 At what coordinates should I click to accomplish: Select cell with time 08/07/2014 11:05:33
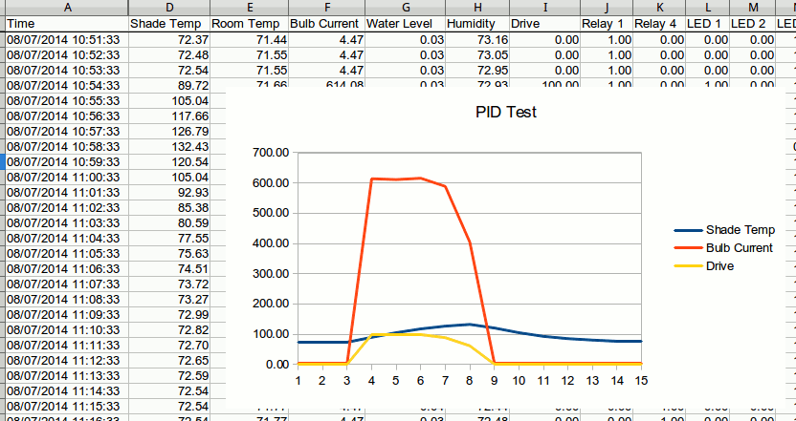67,253
